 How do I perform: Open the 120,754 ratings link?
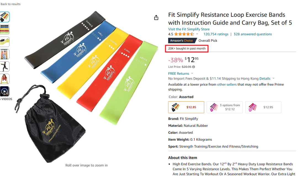pos(216,34)
